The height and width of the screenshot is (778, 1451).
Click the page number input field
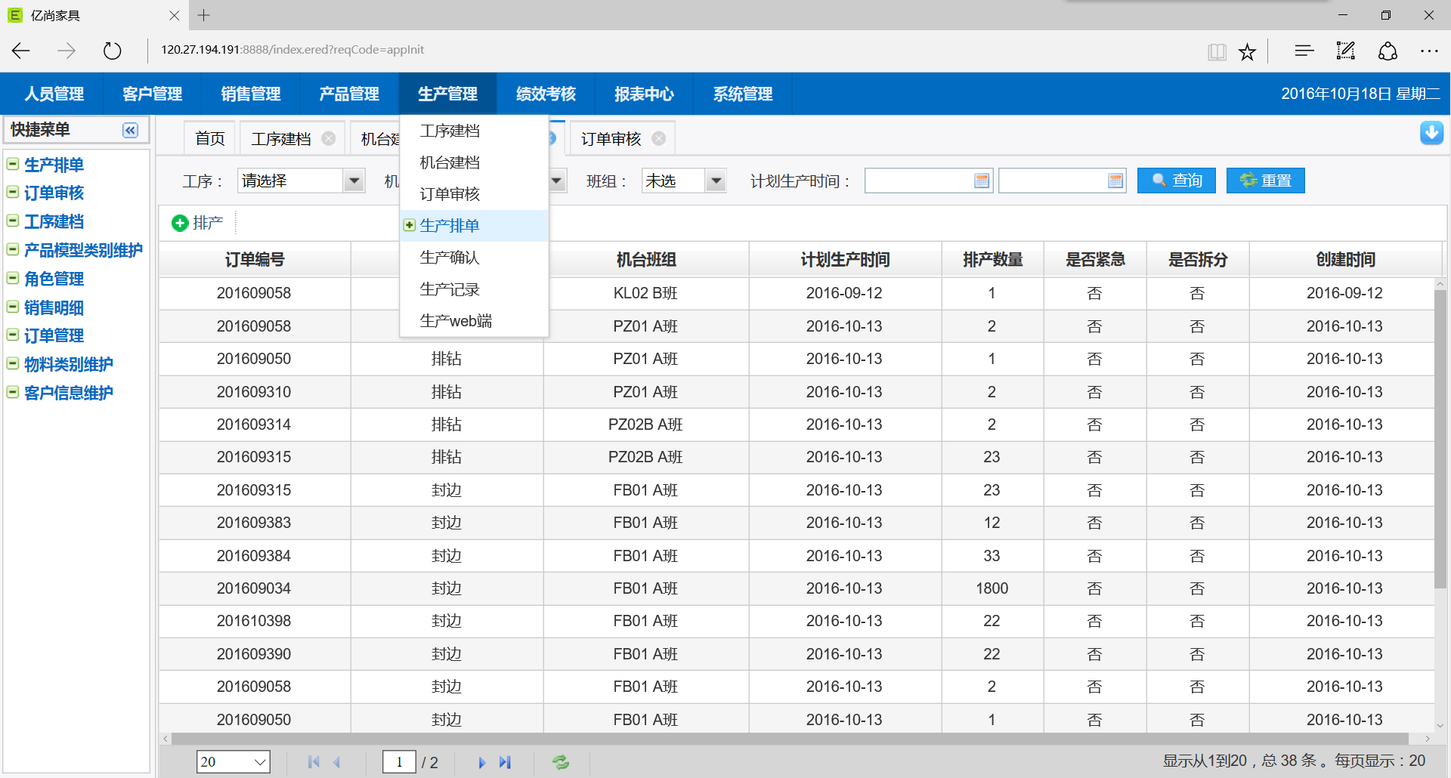(399, 762)
